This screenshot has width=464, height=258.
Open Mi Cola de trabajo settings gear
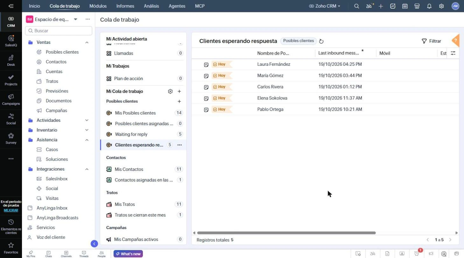[170, 92]
